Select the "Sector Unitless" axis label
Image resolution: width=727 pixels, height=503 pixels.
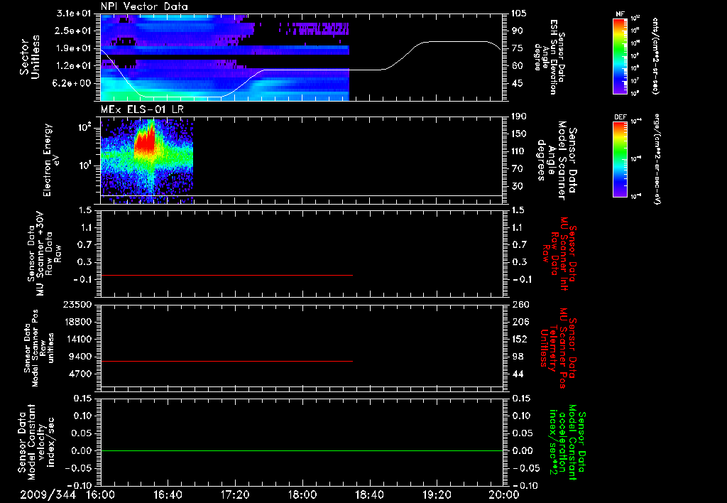tap(30, 57)
